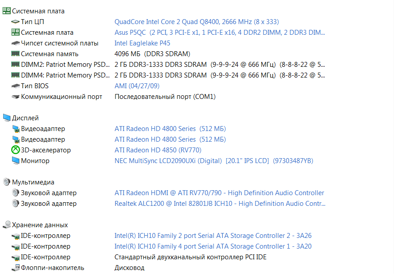394x274 pixels.
Task: Click the port icon beside Коммуникационный порт
Action: (16, 97)
